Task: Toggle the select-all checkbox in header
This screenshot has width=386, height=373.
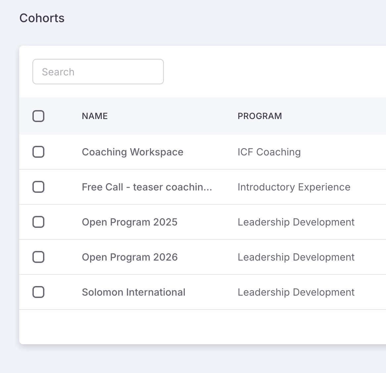Action: (x=38, y=116)
